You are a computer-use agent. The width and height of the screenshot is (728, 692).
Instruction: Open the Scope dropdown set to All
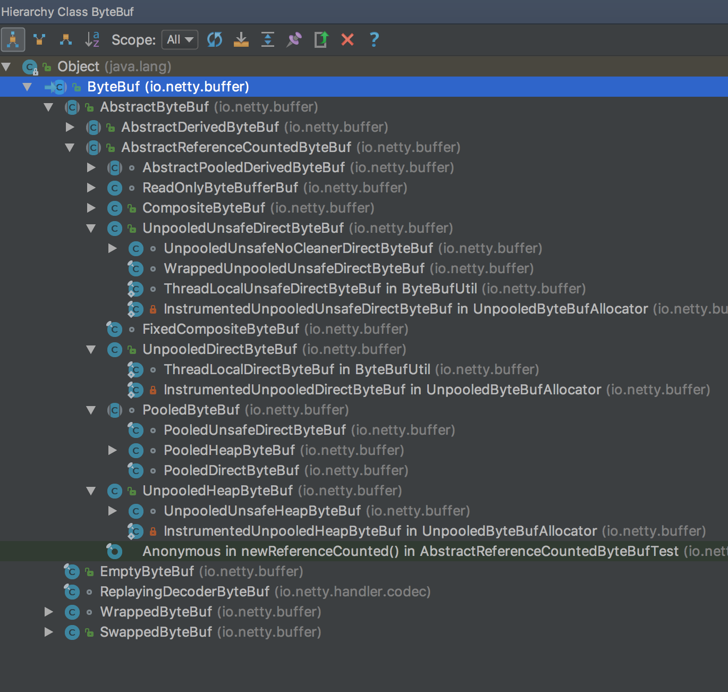pyautogui.click(x=180, y=40)
